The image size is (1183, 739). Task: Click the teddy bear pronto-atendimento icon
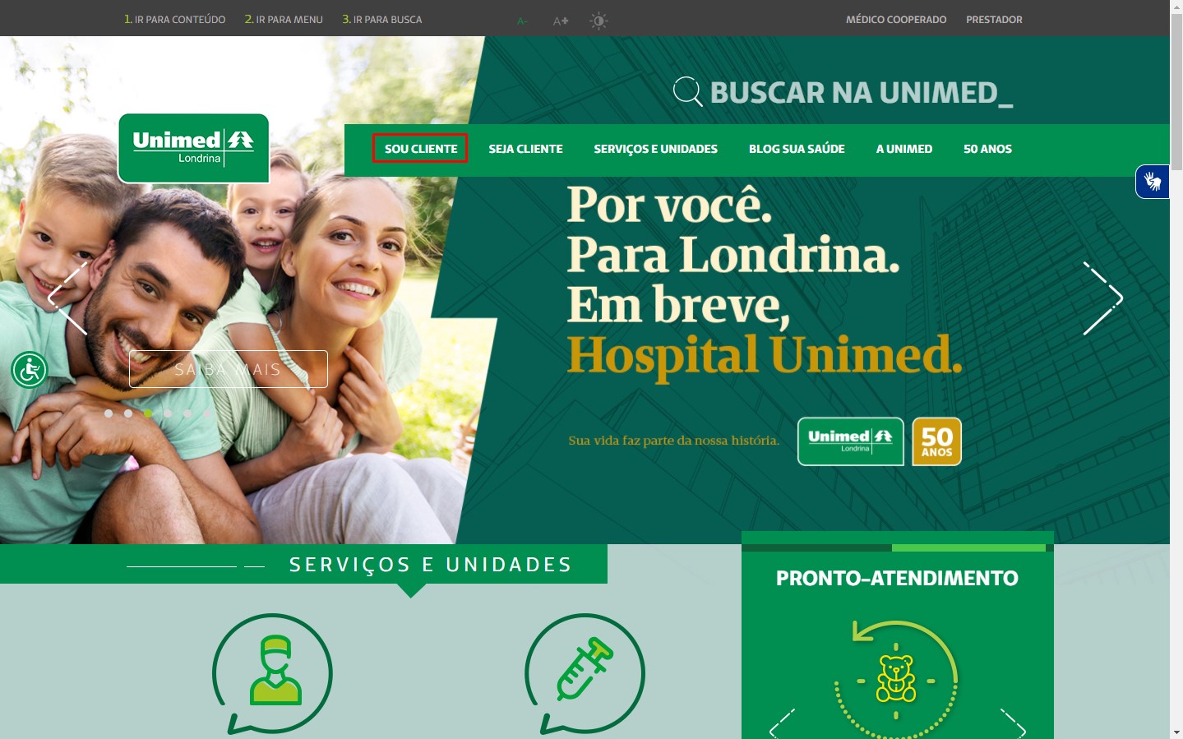click(896, 678)
